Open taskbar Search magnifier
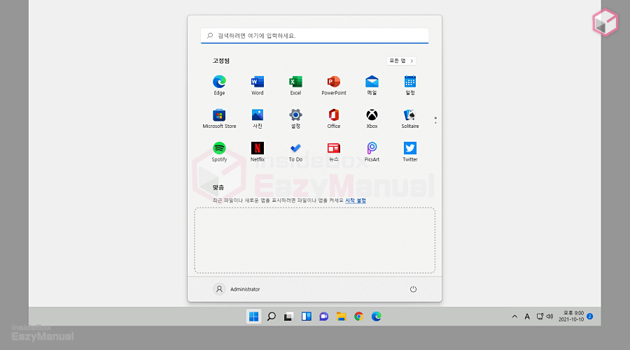Screen dimensions: 630x350 tap(271, 316)
